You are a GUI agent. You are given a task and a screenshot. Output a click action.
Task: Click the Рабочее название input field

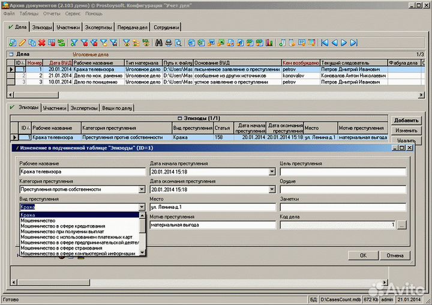(x=82, y=172)
